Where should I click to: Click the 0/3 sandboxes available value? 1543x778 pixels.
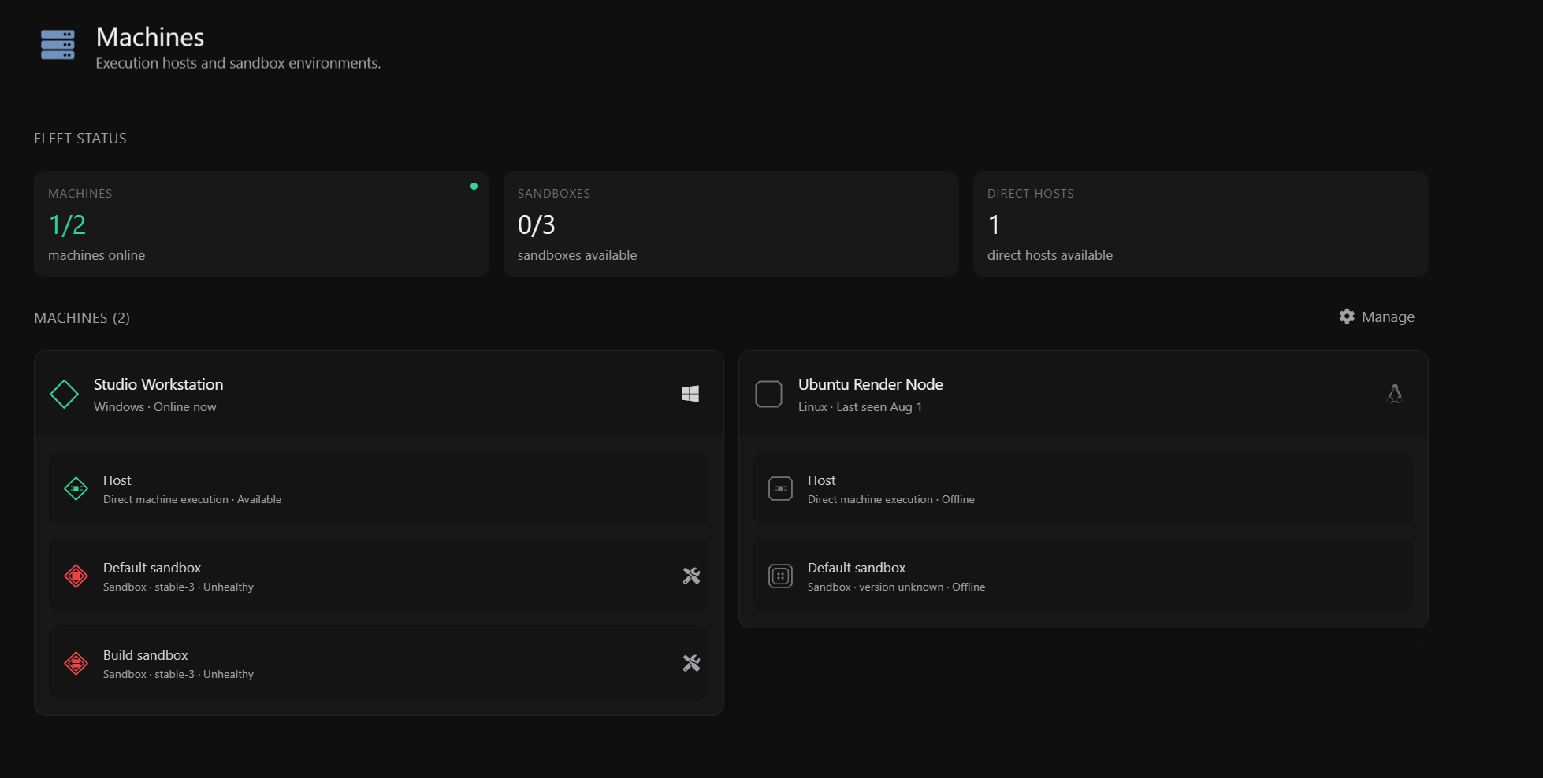pyautogui.click(x=537, y=225)
